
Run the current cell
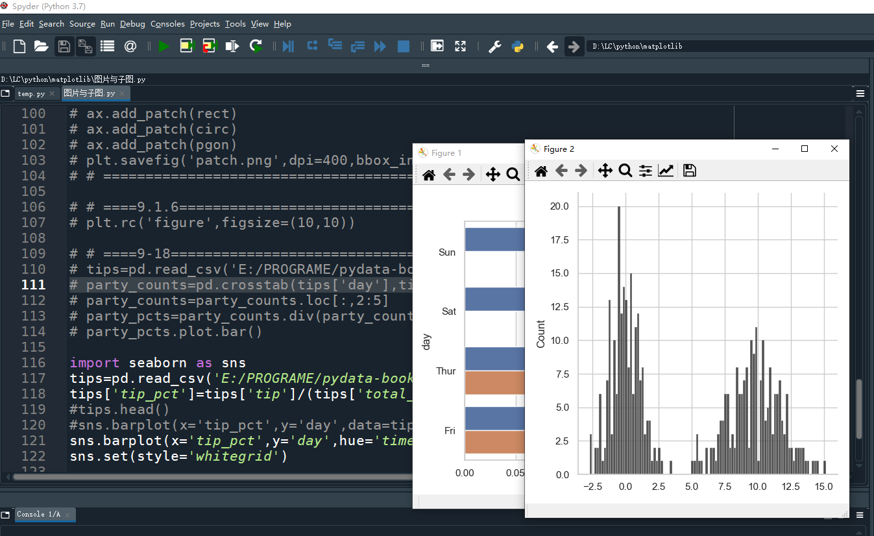coord(187,46)
